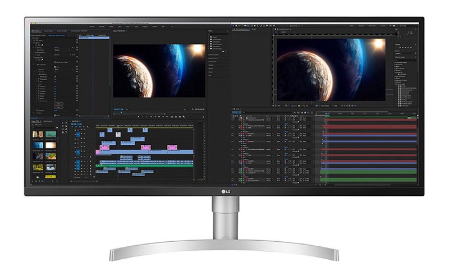The width and height of the screenshot is (449, 271).
Task: Take snapshot in After Effects viewer footer
Action: 299,106
